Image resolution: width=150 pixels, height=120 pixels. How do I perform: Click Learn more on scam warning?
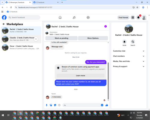[x=80, y=76]
